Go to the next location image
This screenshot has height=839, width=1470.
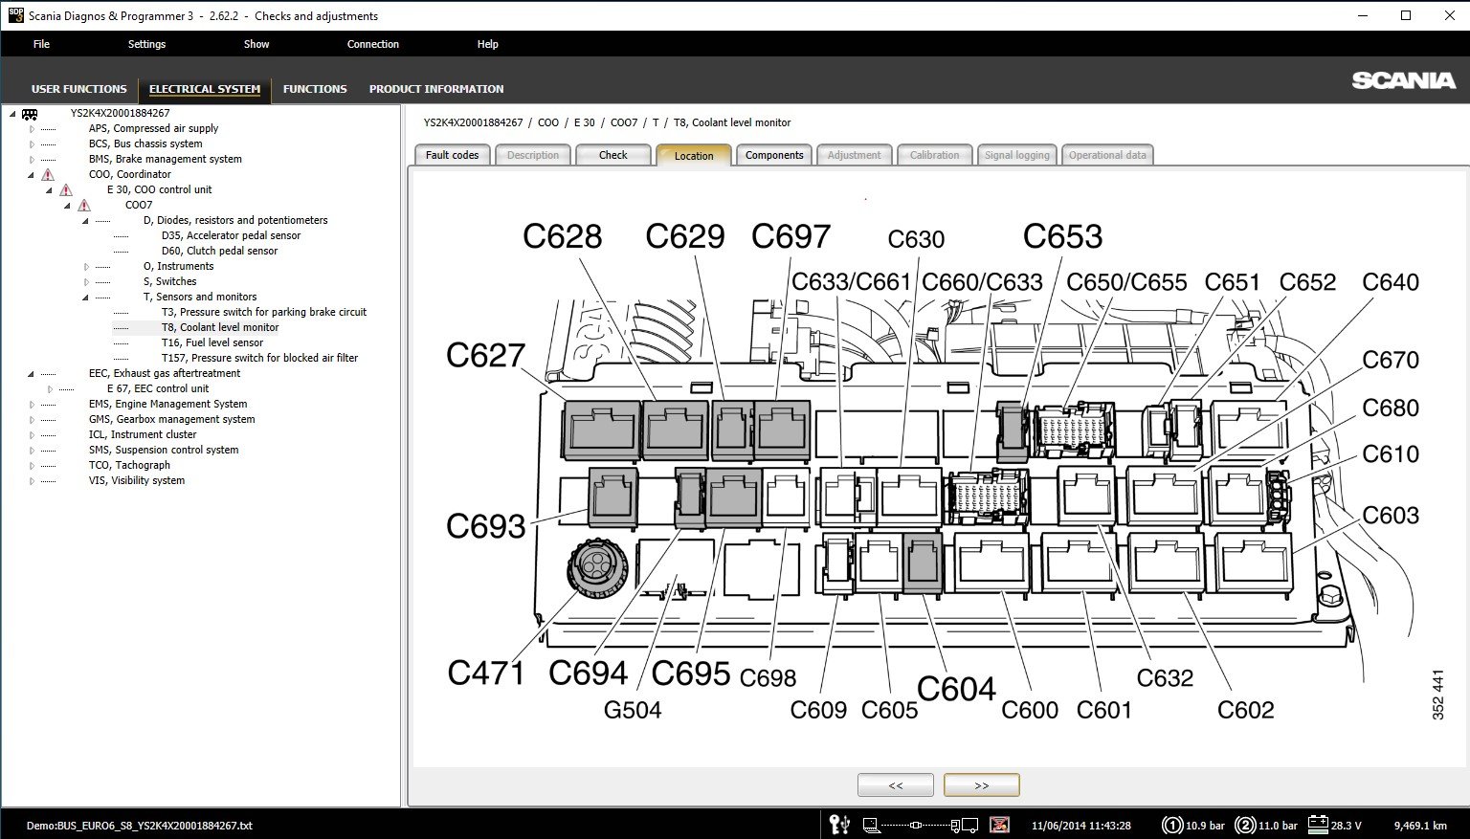click(x=981, y=785)
